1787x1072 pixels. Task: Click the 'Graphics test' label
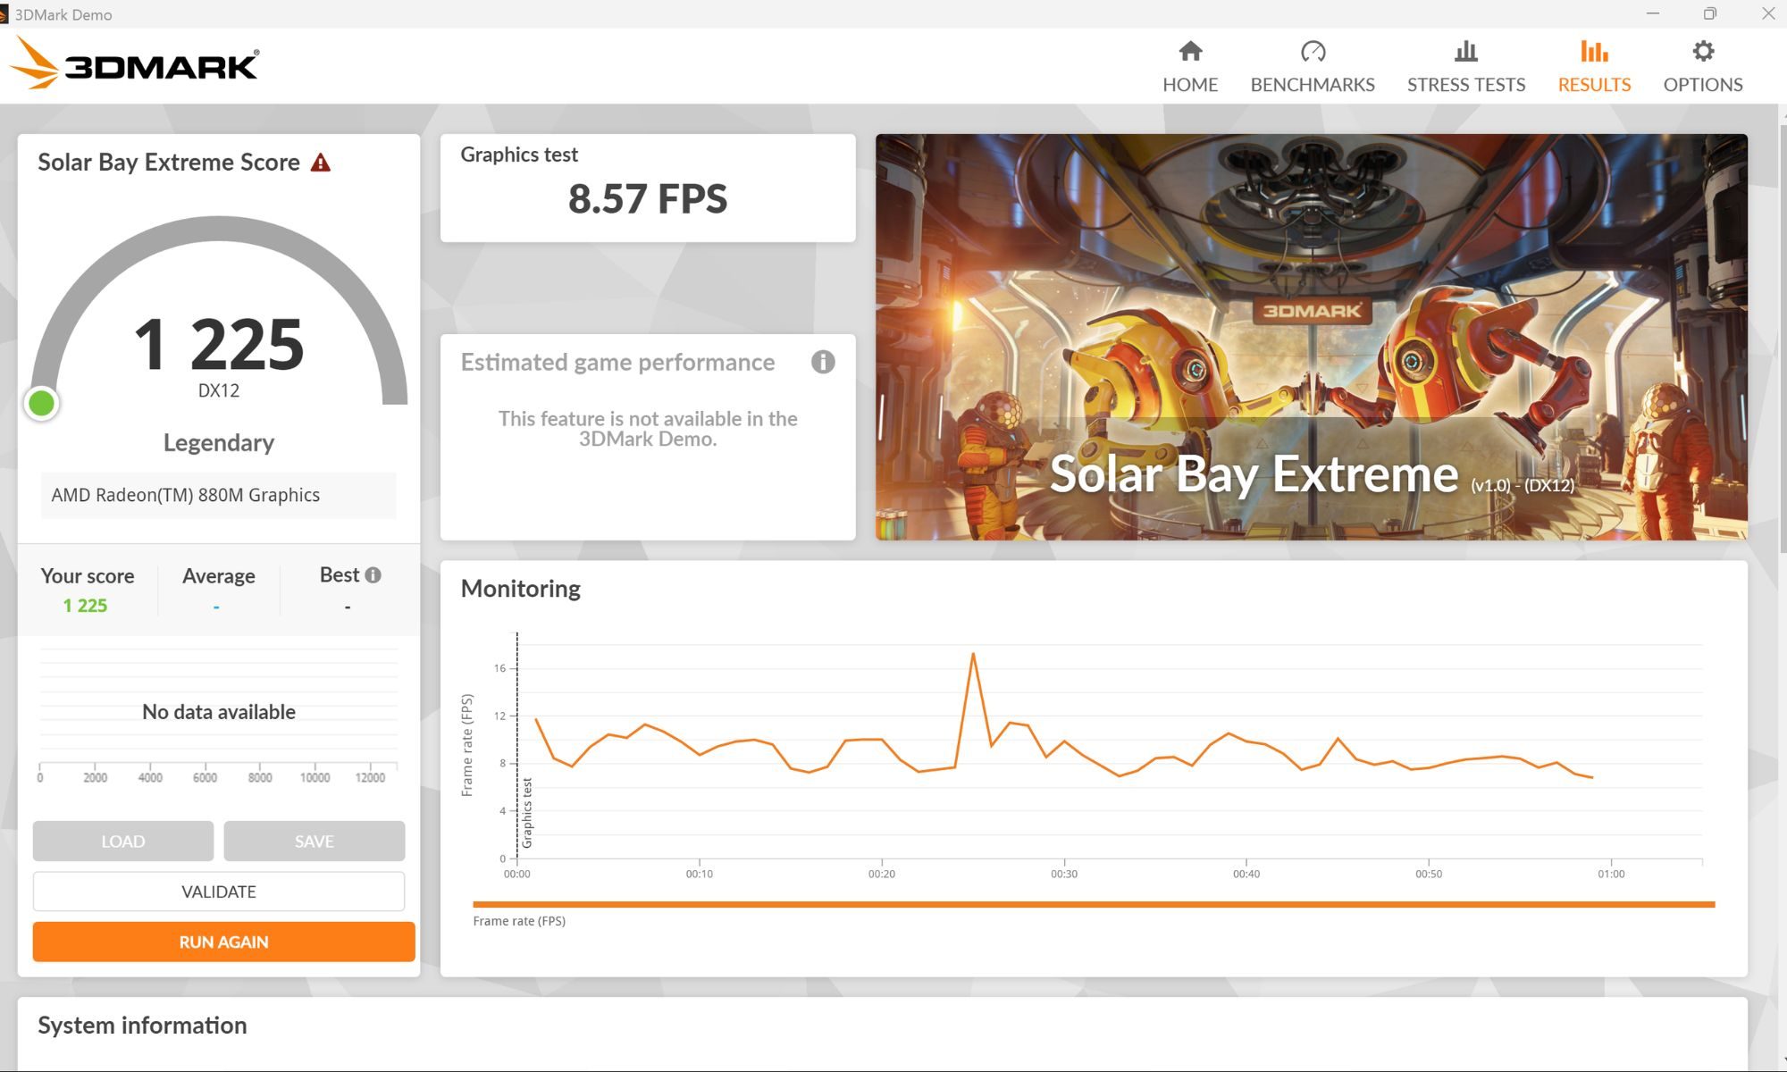519,155
